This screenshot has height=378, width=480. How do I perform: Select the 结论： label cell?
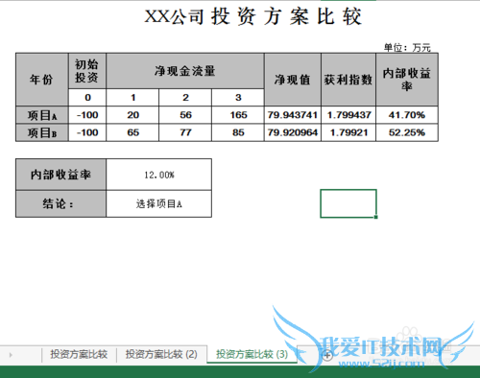pos(60,203)
